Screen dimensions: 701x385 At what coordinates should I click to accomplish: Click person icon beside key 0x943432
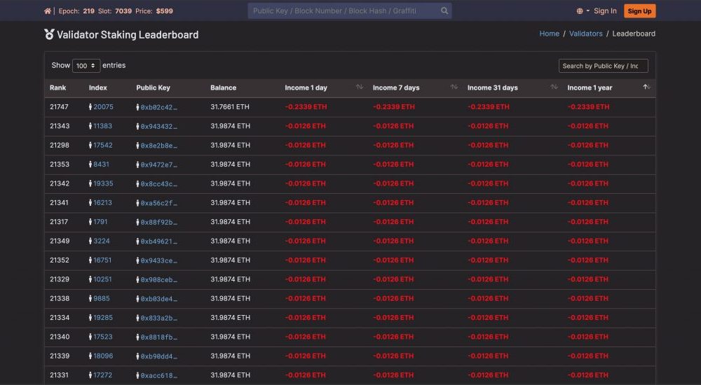[137, 127]
